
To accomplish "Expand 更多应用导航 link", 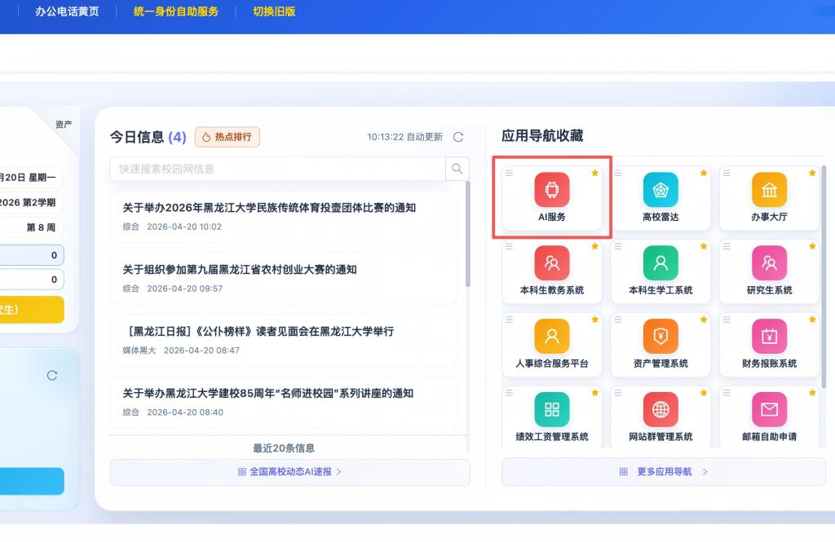I will click(663, 472).
